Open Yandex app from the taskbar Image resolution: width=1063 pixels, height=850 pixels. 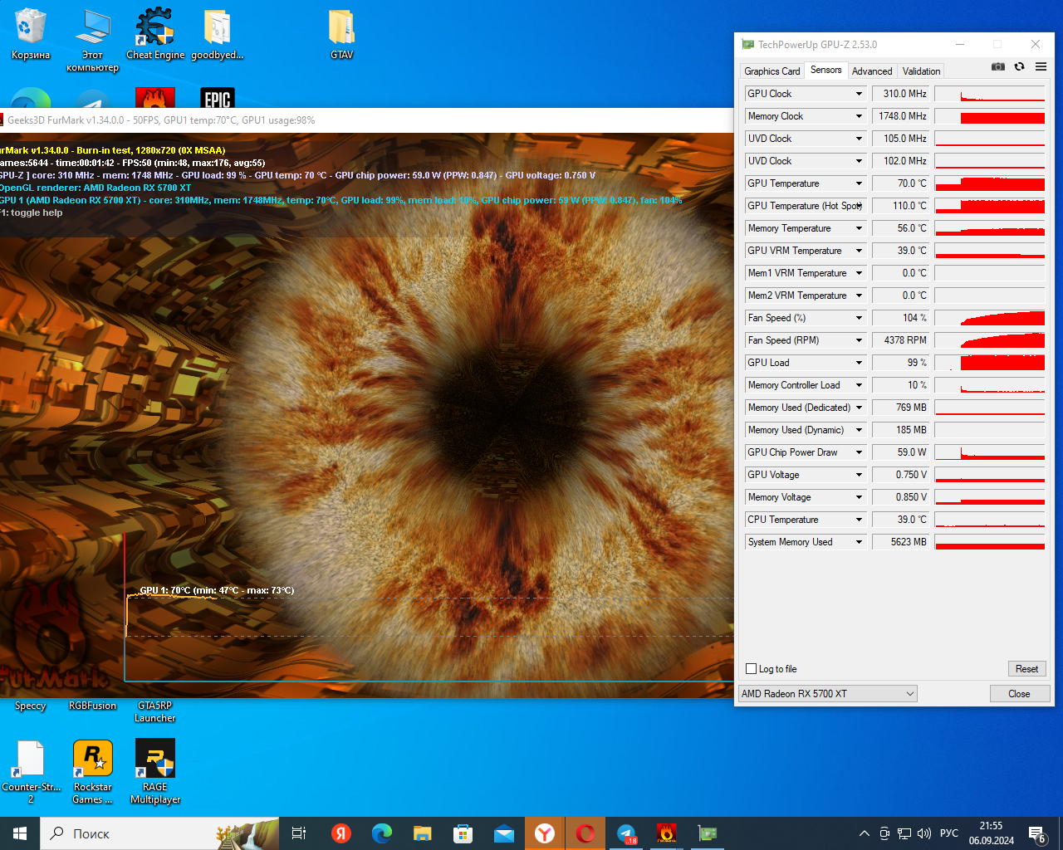click(340, 833)
